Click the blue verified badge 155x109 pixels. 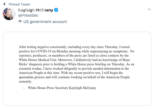[x=56, y=10]
